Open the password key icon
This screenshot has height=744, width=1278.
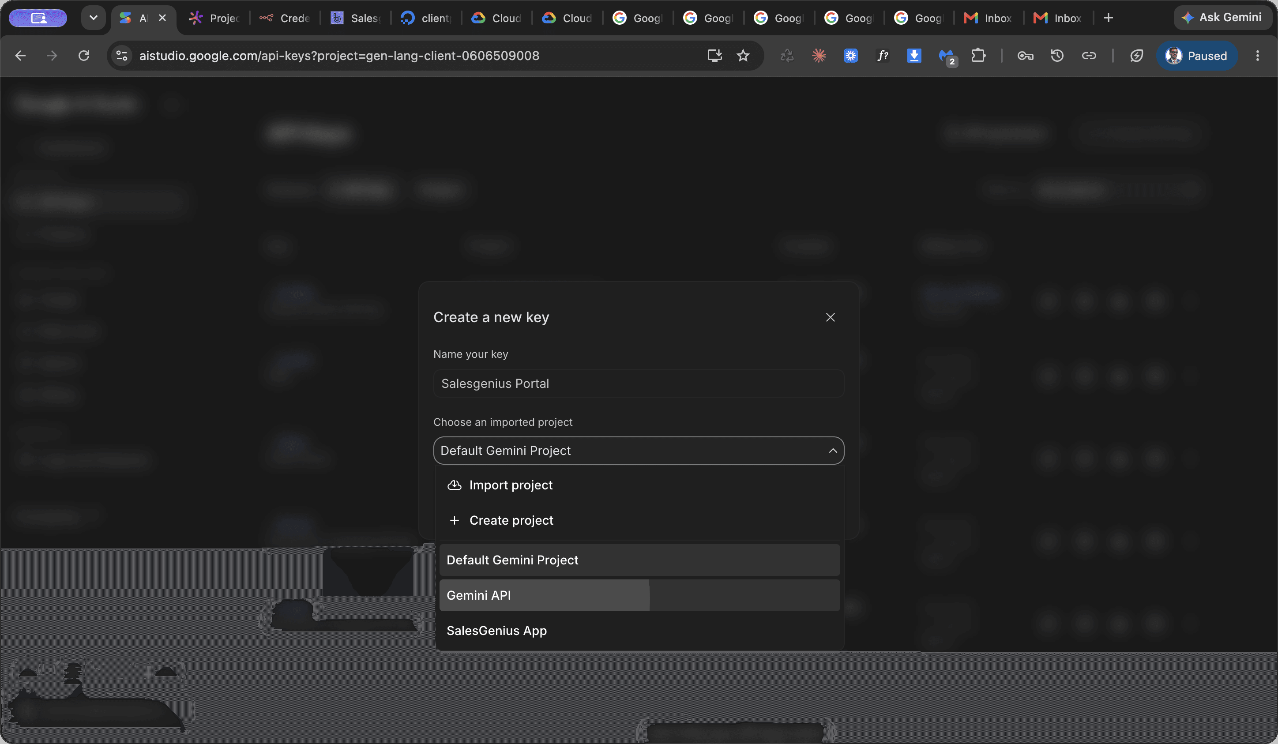pyautogui.click(x=1026, y=56)
